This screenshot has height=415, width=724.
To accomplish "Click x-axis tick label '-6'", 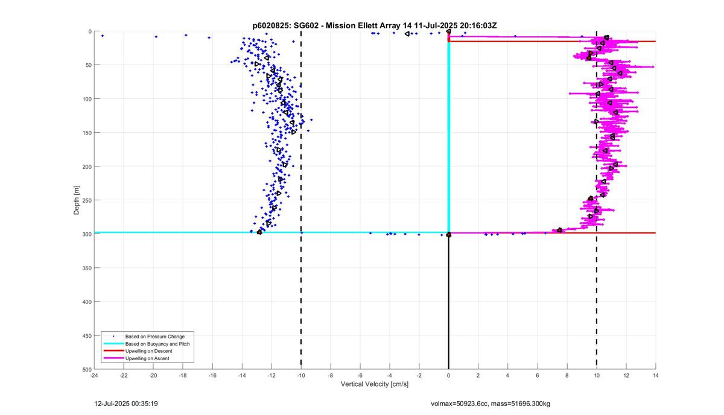I will coord(360,375).
